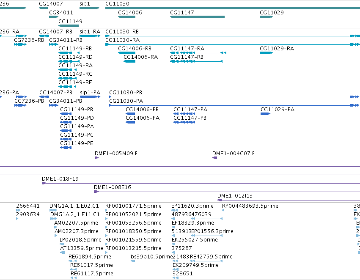360x280 pixels.
Task: Click EST AM02207.3prime
Action: [x=77, y=231]
